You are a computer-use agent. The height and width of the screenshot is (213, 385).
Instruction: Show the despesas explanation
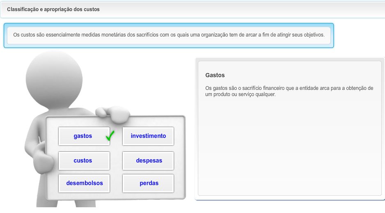point(149,161)
